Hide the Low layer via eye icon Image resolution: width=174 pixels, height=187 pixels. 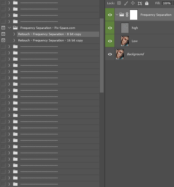[110, 41]
